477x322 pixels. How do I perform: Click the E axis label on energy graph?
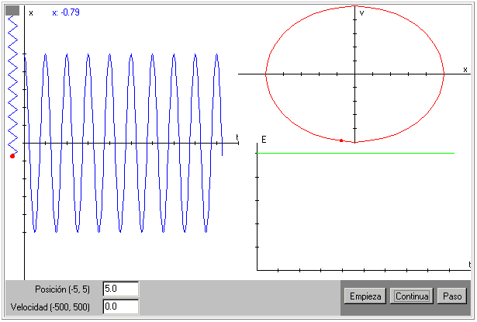click(264, 140)
